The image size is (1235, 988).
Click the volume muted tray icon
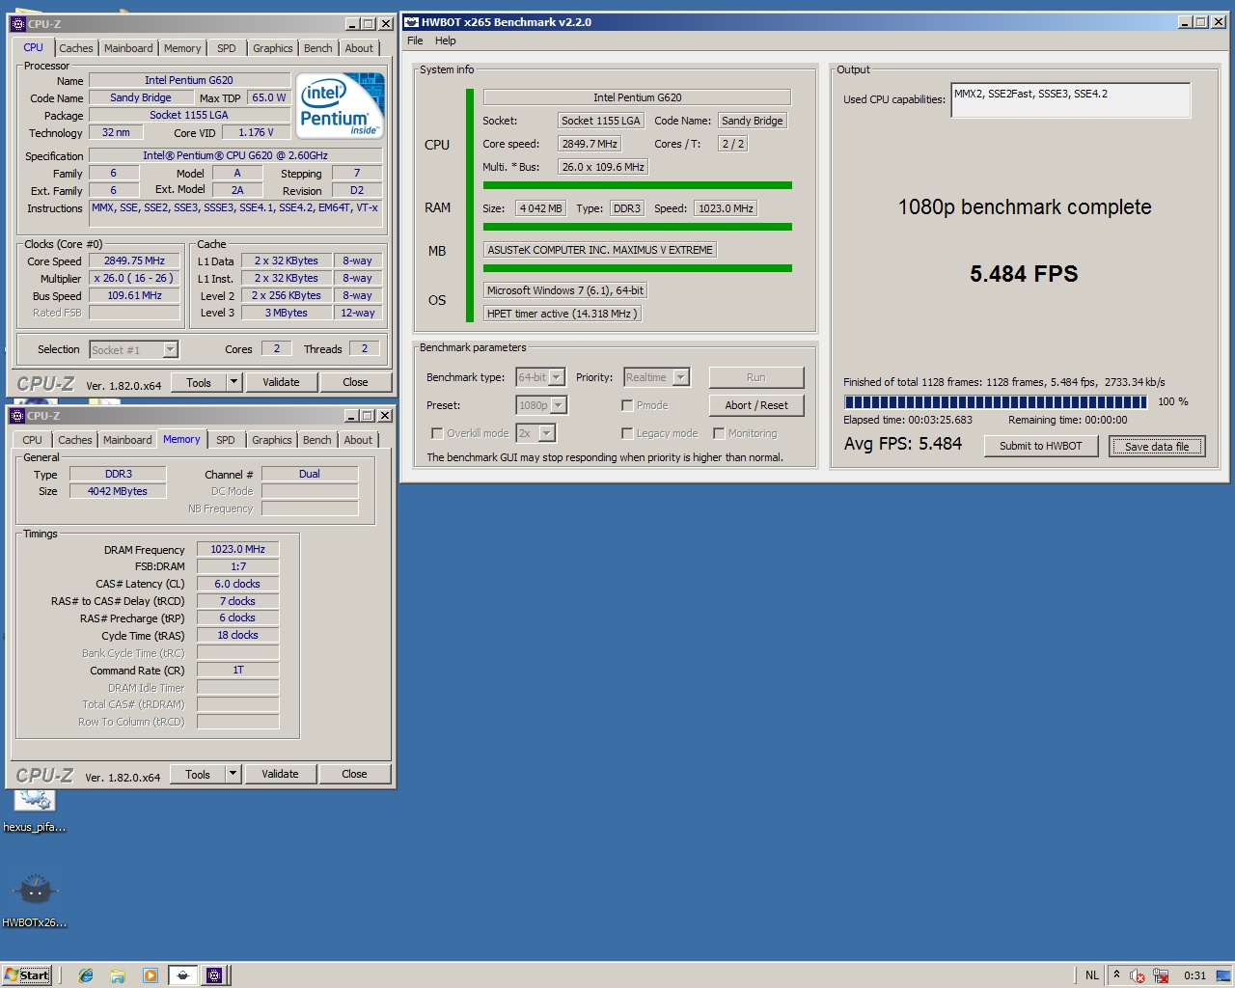(x=1138, y=975)
